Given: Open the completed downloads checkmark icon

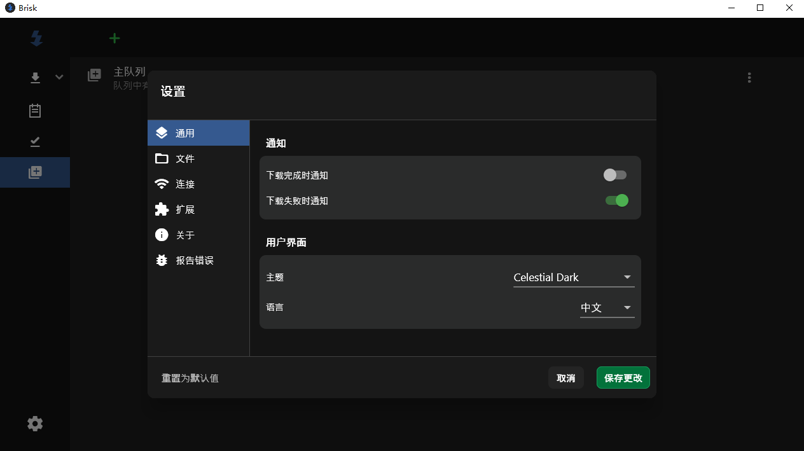Looking at the screenshot, I should (x=35, y=141).
